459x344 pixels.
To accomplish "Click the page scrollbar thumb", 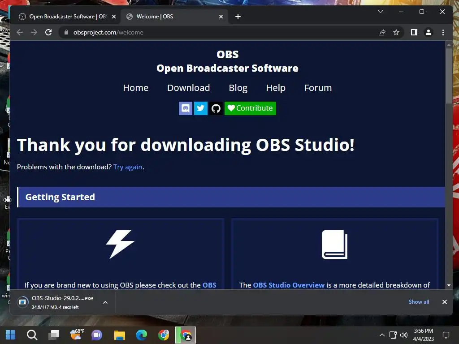I will pyautogui.click(x=449, y=75).
